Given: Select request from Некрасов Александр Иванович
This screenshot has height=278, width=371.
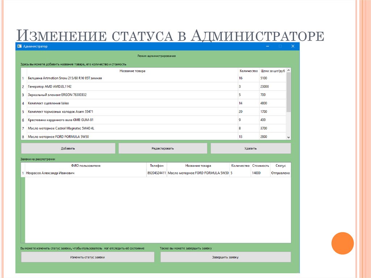Looking at the screenshot, I should tap(50, 173).
